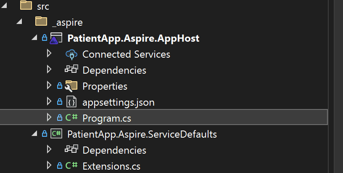The width and height of the screenshot is (343, 173).
Task: Select the Extensions.cs file label
Action: click(111, 166)
